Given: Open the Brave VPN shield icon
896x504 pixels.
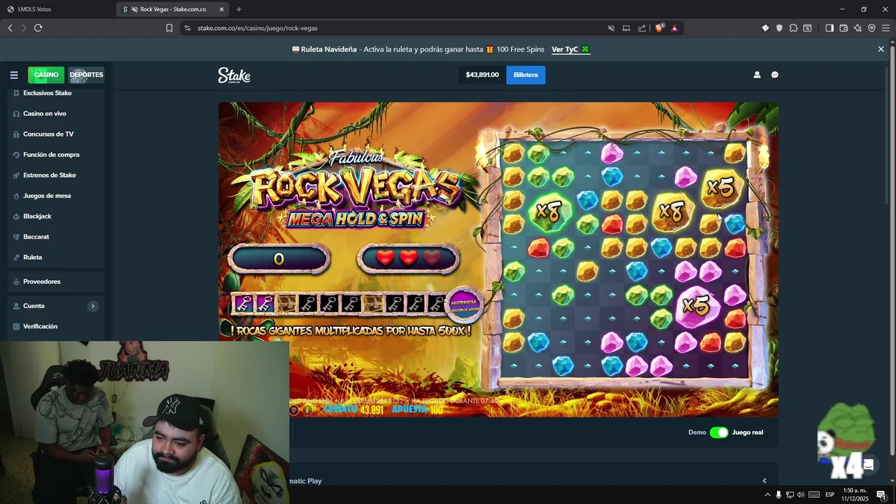Looking at the screenshot, I should (x=871, y=28).
